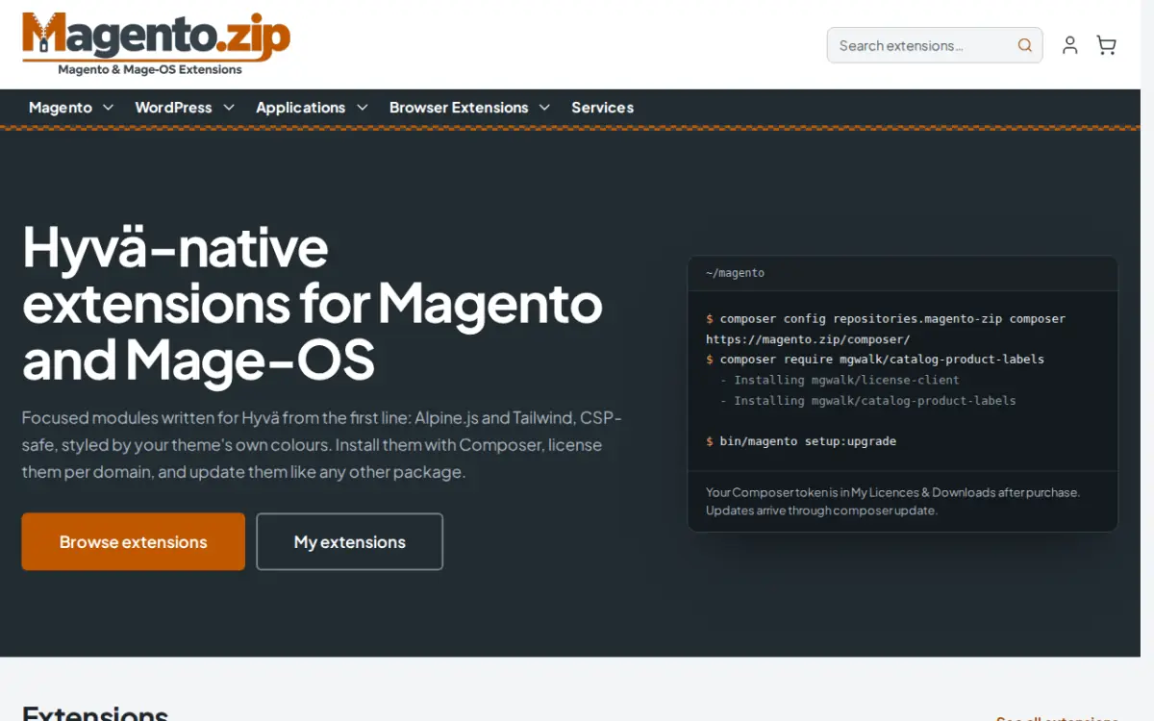Click the Magento & Mage-OS Extensions tagline
This screenshot has width=1154, height=721.
pyautogui.click(x=150, y=69)
